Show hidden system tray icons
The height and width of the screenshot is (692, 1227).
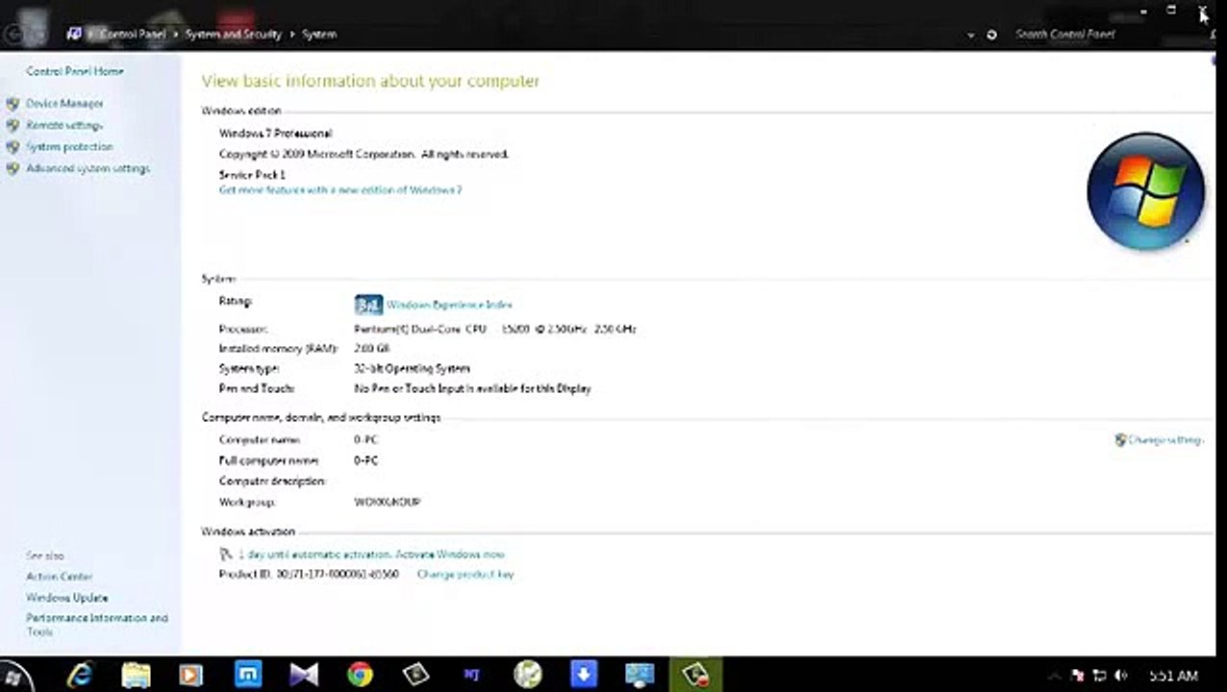click(x=1056, y=676)
